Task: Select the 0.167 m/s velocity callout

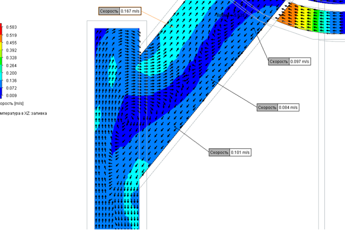Action: 120,11
